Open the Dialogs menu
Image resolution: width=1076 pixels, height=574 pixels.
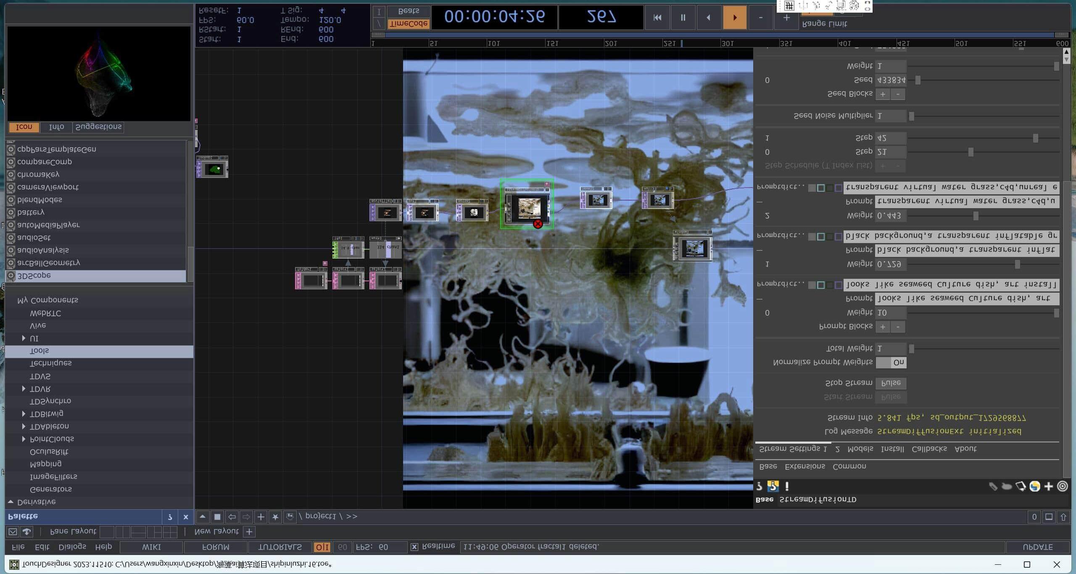pyautogui.click(x=72, y=547)
